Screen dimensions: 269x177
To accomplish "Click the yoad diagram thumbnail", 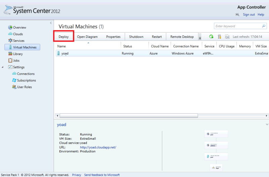I will (216, 151).
